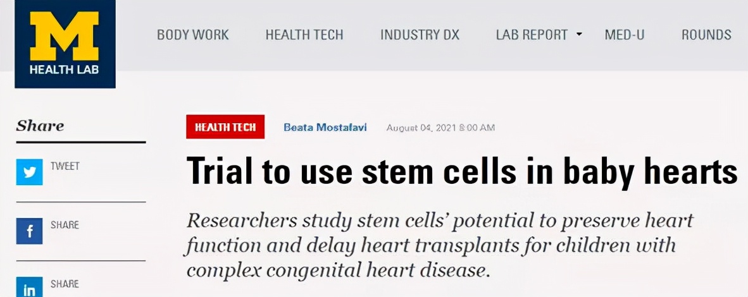Viewport: 748px width, 297px height.
Task: Select Industry DX in the navigation bar
Action: pos(420,35)
